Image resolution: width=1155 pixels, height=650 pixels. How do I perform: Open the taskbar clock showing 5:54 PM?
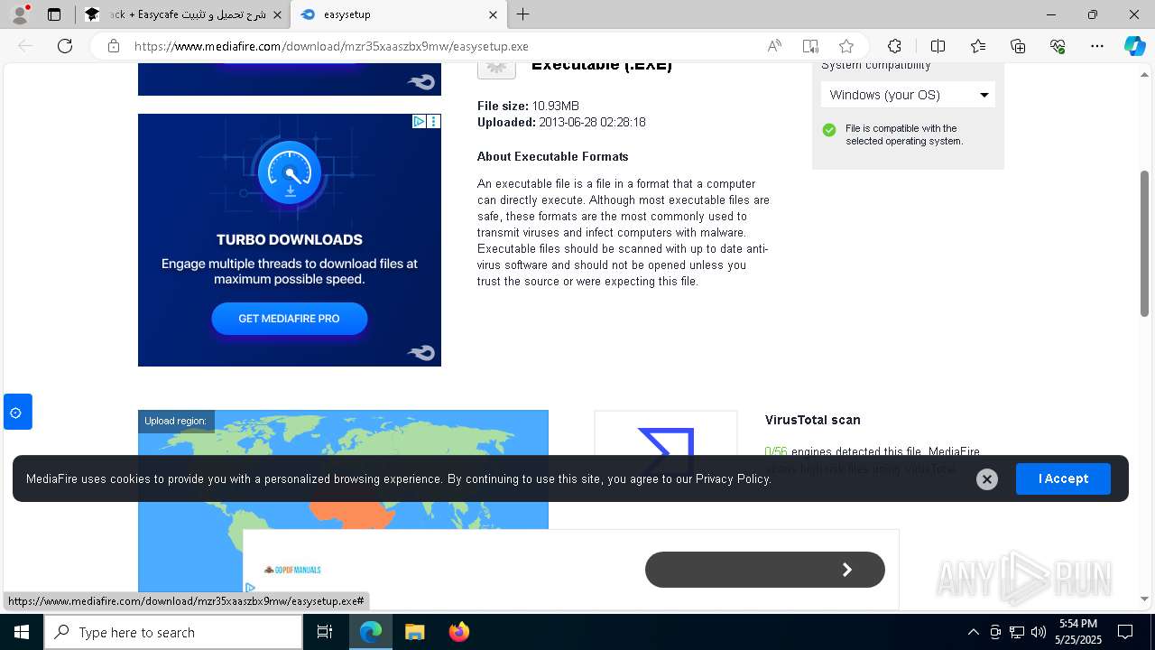(x=1078, y=632)
